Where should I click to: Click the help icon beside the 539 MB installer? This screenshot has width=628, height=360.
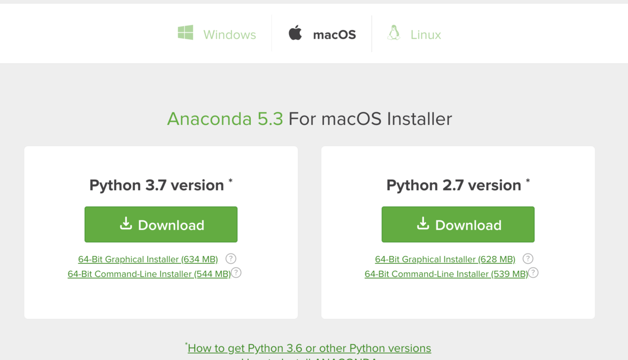point(533,273)
